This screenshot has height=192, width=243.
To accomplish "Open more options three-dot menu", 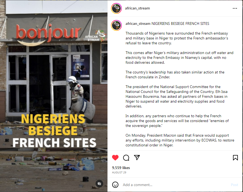I will 235,8.
